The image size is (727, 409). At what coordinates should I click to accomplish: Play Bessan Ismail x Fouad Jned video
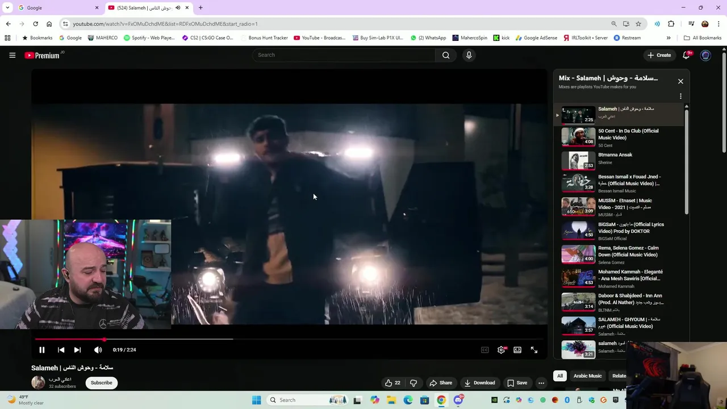[619, 185]
